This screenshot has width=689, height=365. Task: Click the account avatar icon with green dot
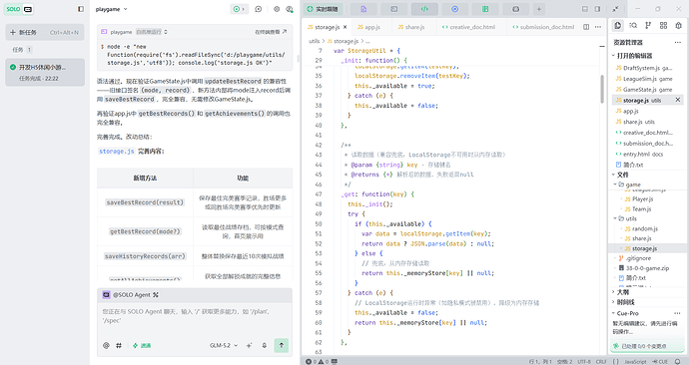pos(290,9)
